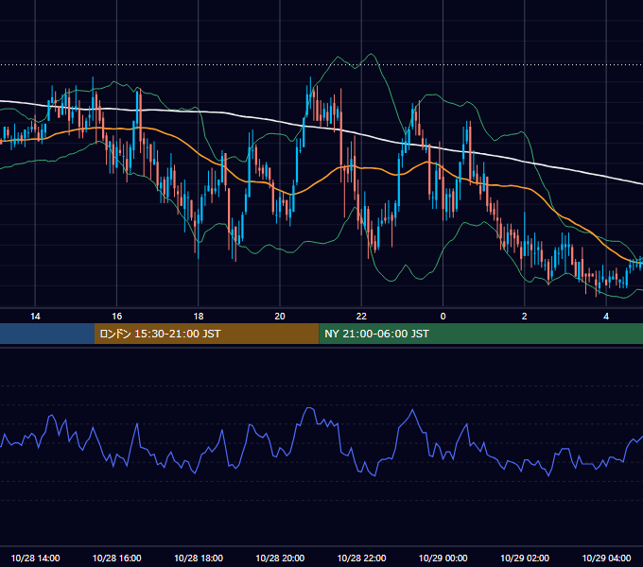The image size is (643, 567).
Task: Select the London 15:30-21:00 JST session bar
Action: tap(207, 334)
